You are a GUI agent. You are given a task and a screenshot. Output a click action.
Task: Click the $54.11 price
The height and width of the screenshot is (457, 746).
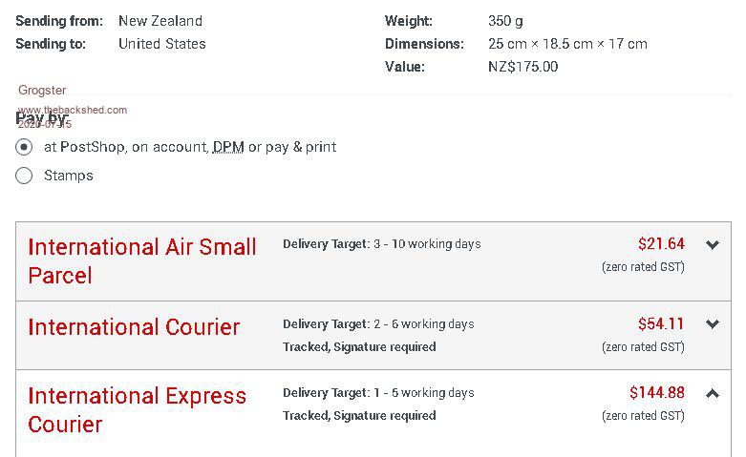pos(661,324)
